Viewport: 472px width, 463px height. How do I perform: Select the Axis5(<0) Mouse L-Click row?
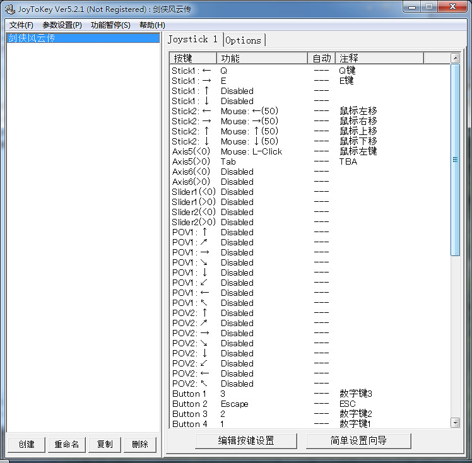(x=252, y=151)
